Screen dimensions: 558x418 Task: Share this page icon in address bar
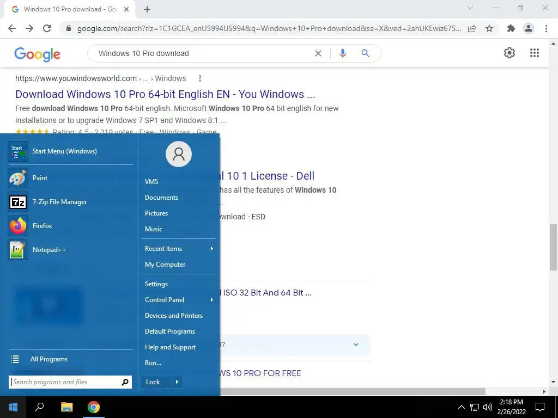pyautogui.click(x=472, y=28)
